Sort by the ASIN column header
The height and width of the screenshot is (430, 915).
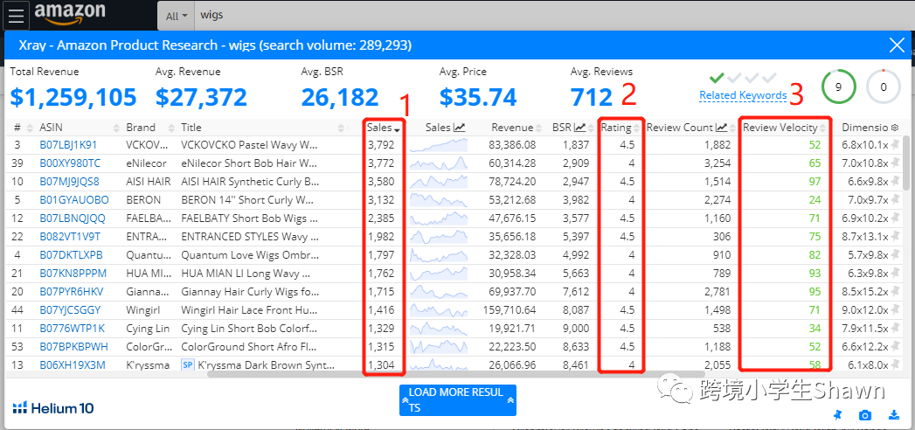tap(51, 128)
